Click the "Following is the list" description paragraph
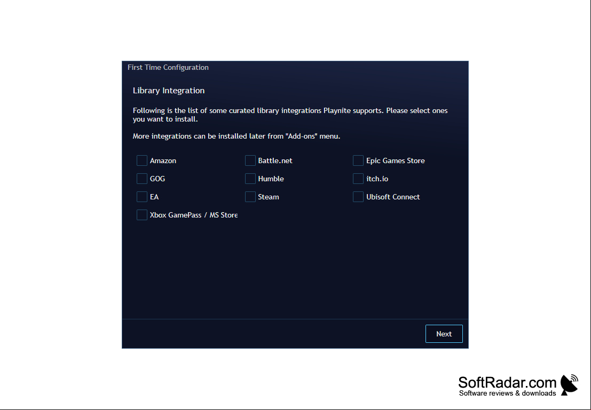 [x=290, y=115]
